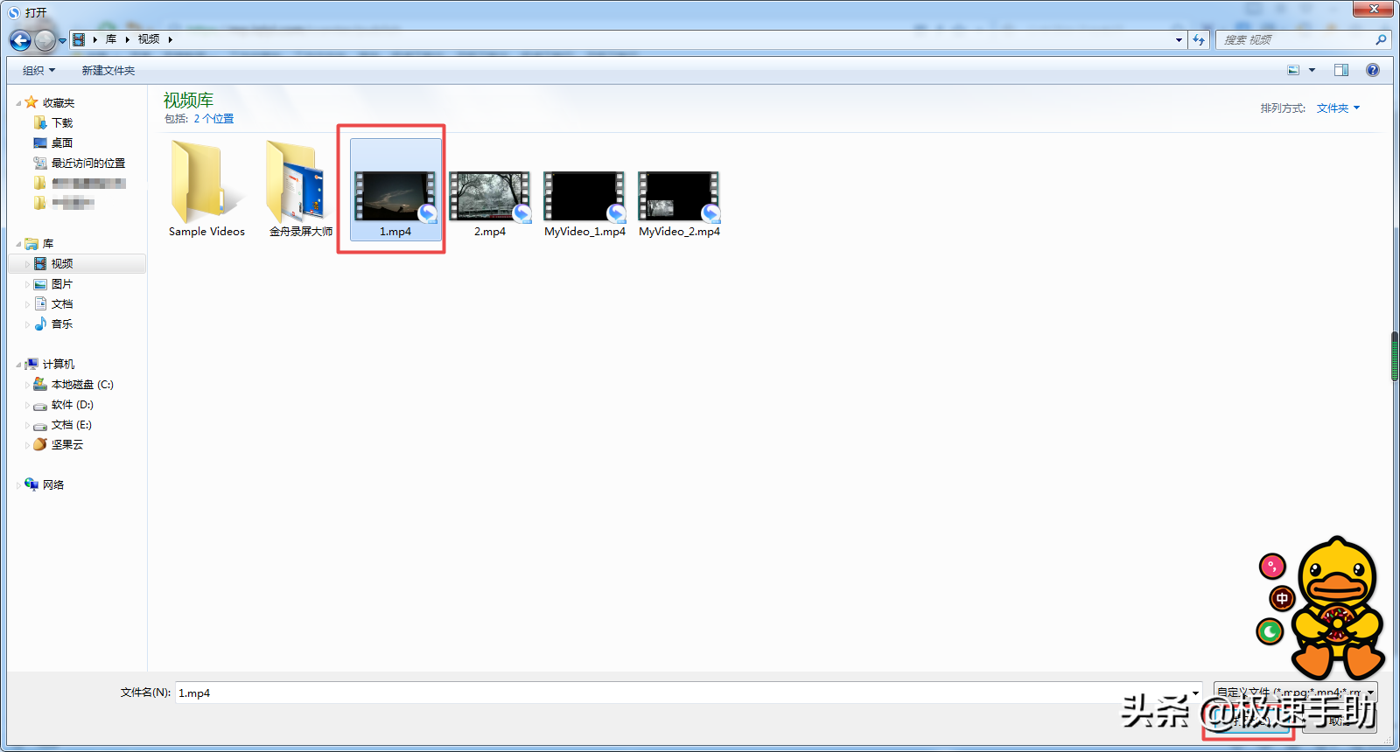Toggle the preview pane icon
1400x752 pixels.
click(x=1341, y=70)
